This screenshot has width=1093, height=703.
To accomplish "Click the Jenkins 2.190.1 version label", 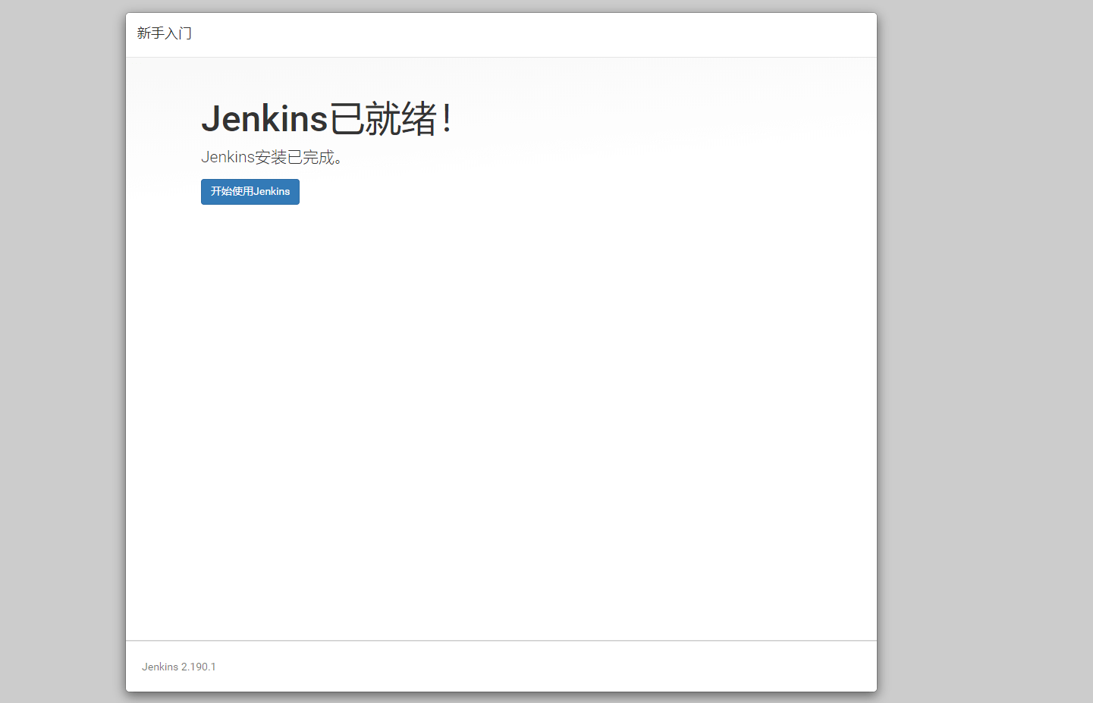I will pos(179,667).
